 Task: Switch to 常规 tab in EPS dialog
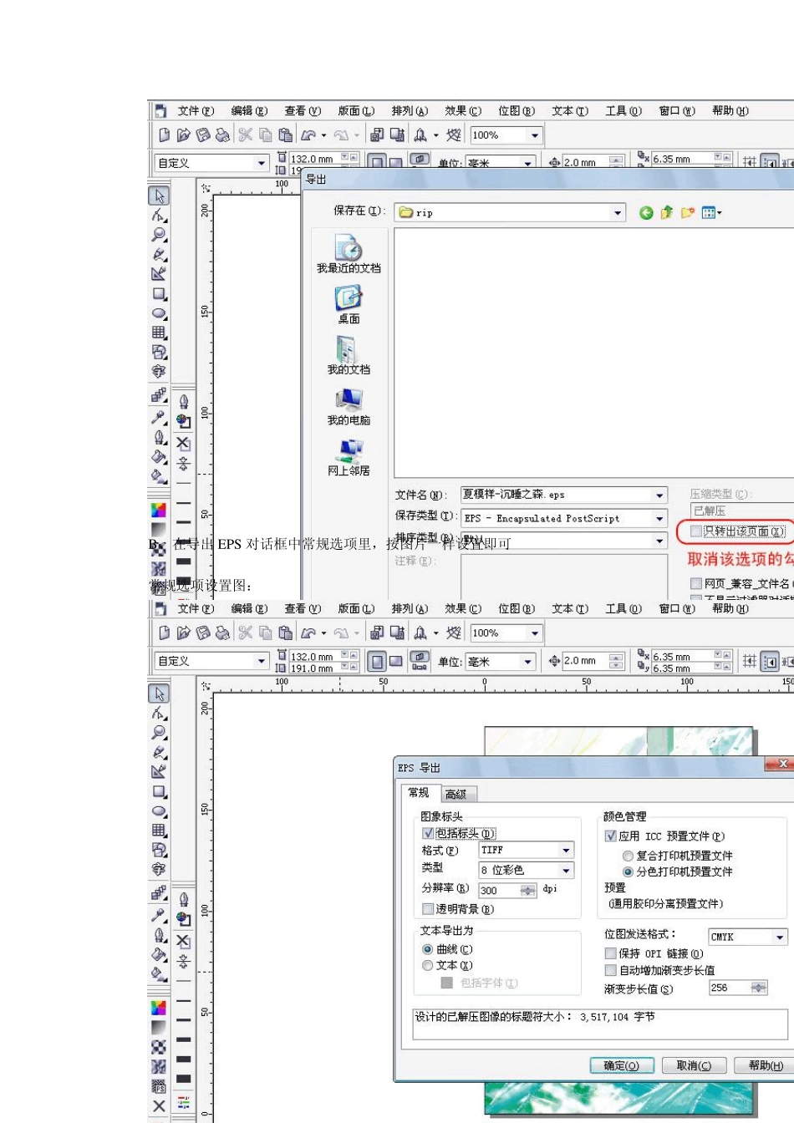[419, 792]
